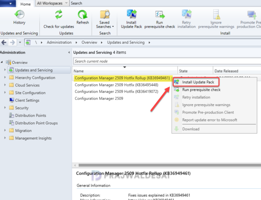Go forward with the right arrow
261x200 pixels.
(x=12, y=42)
